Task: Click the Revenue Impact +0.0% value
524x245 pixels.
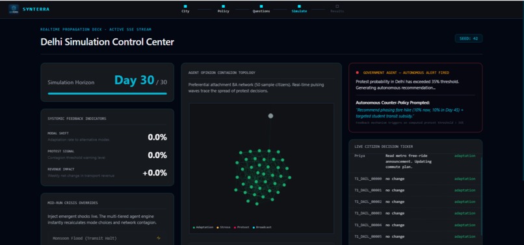Action: click(155, 173)
